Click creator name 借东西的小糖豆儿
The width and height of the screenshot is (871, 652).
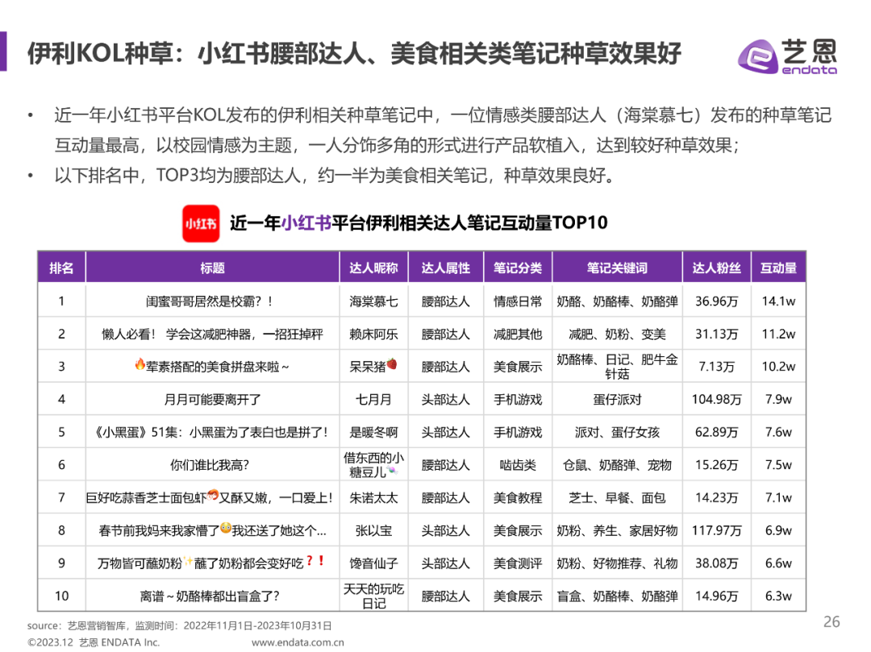pyautogui.click(x=373, y=465)
